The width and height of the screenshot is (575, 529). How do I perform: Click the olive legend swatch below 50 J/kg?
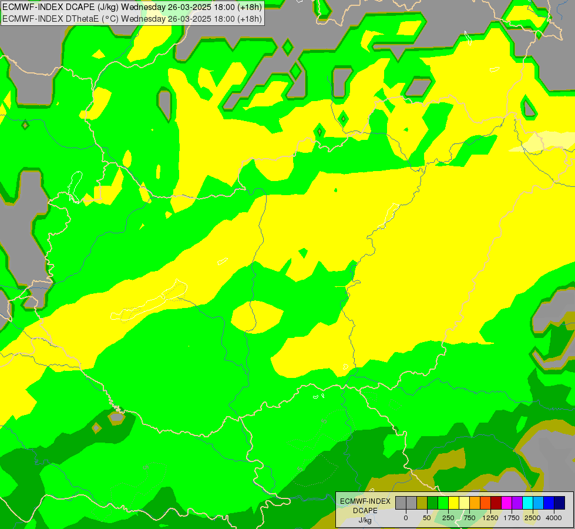coord(422,503)
